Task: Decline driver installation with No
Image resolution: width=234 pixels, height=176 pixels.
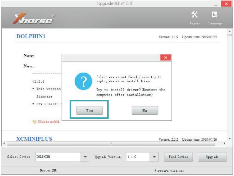Action: click(145, 110)
